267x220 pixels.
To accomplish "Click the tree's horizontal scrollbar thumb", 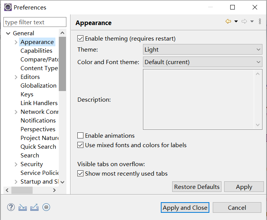I will [22, 190].
